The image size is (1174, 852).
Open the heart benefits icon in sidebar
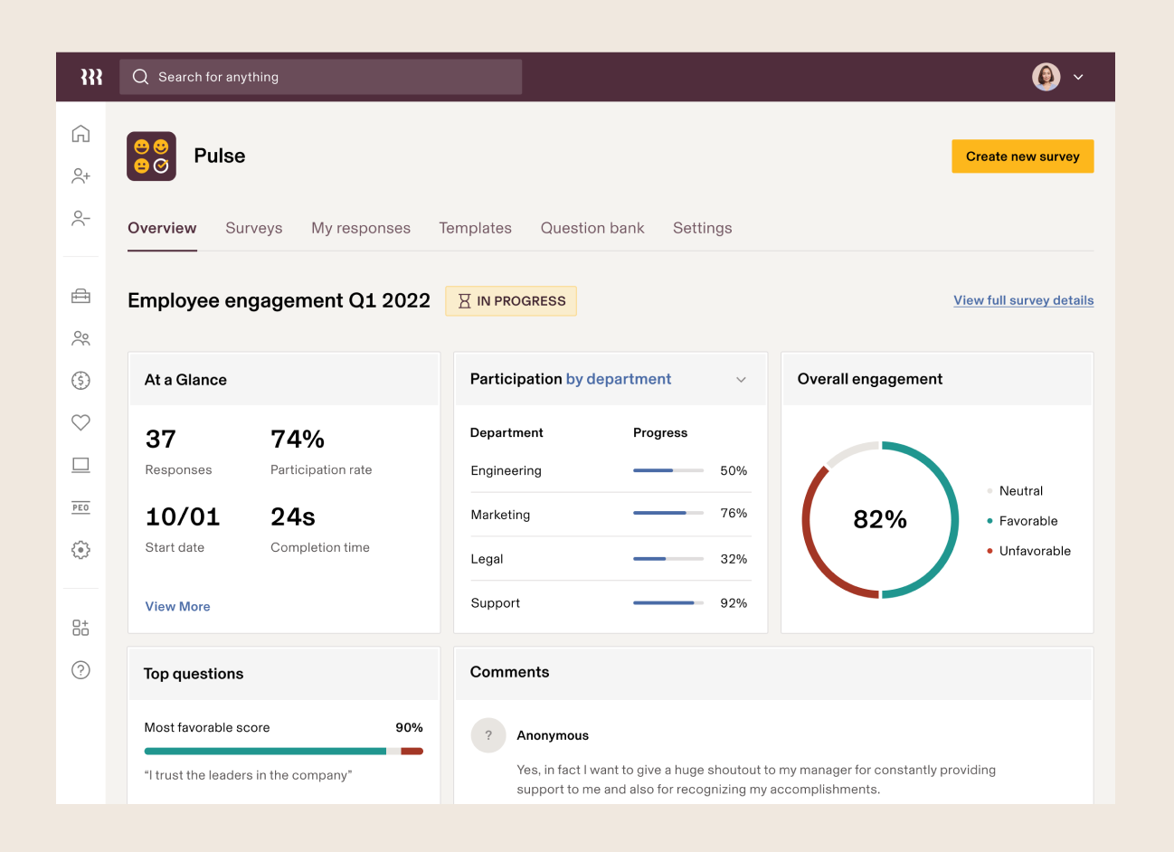[80, 422]
